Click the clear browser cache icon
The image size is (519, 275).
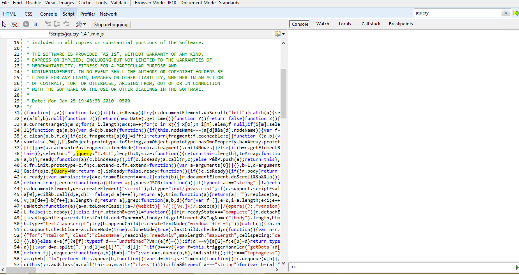pyautogui.click(x=14, y=24)
